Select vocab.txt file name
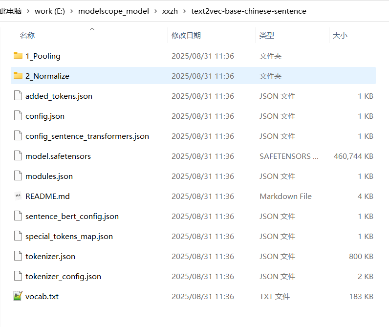 42,297
